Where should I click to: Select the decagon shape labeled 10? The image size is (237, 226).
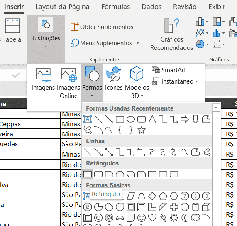[x=206, y=196]
